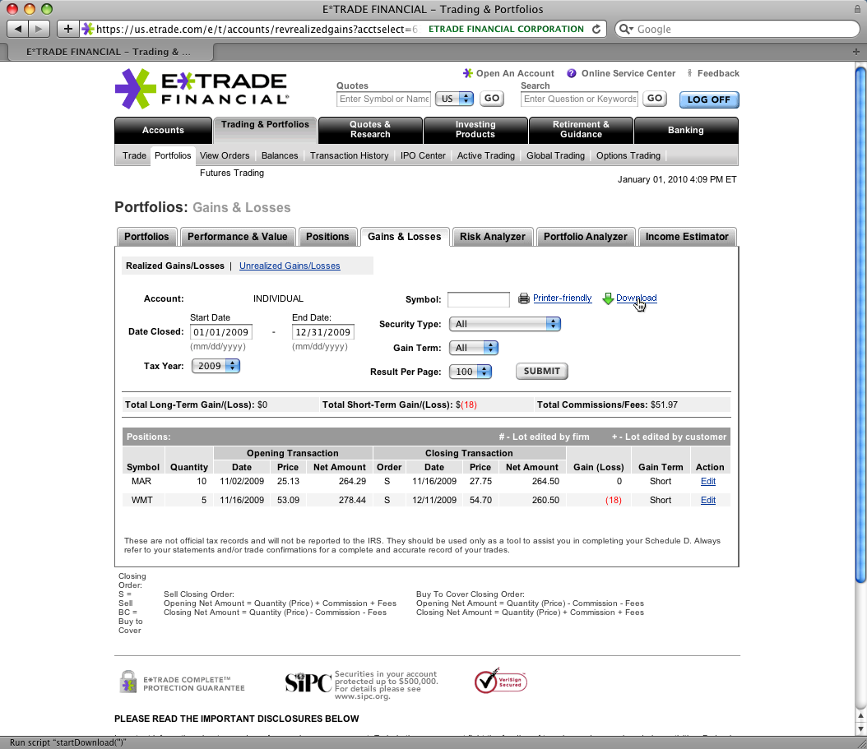867x749 pixels.
Task: Switch to the Income Estimator tab
Action: tap(688, 237)
